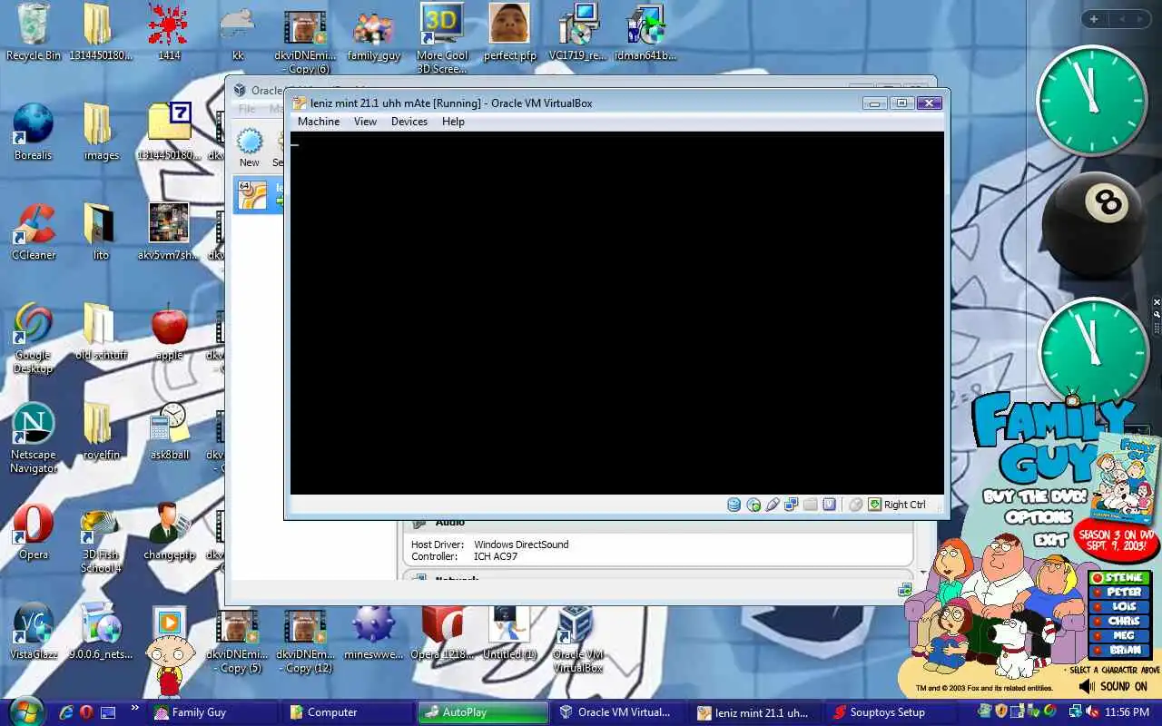
Task: Select the VistaGlazz desktop shortcut
Action: tap(34, 631)
